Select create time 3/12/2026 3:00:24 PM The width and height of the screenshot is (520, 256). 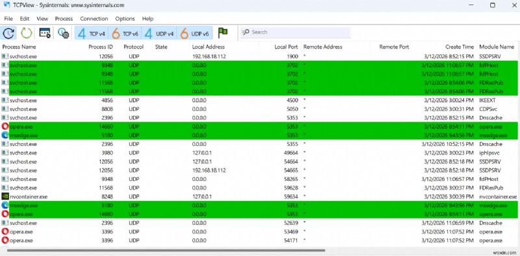point(449,100)
